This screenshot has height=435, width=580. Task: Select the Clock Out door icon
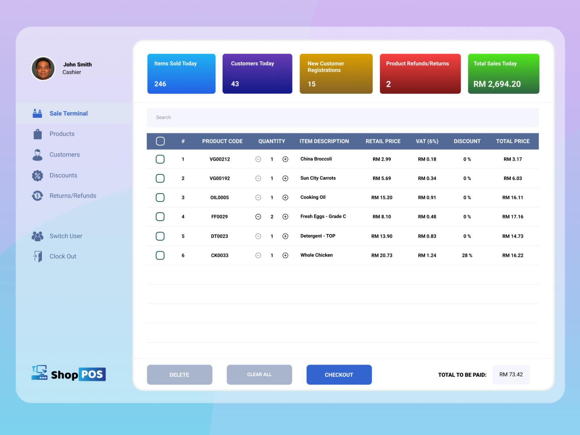click(x=37, y=256)
